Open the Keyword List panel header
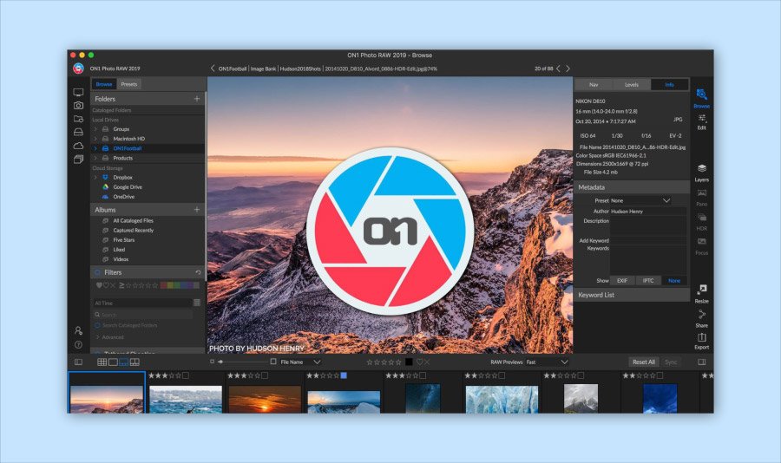Screen dimensions: 781x463 pos(632,295)
